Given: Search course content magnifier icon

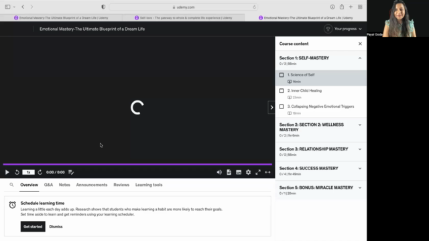Looking at the screenshot, I should click(x=11, y=185).
